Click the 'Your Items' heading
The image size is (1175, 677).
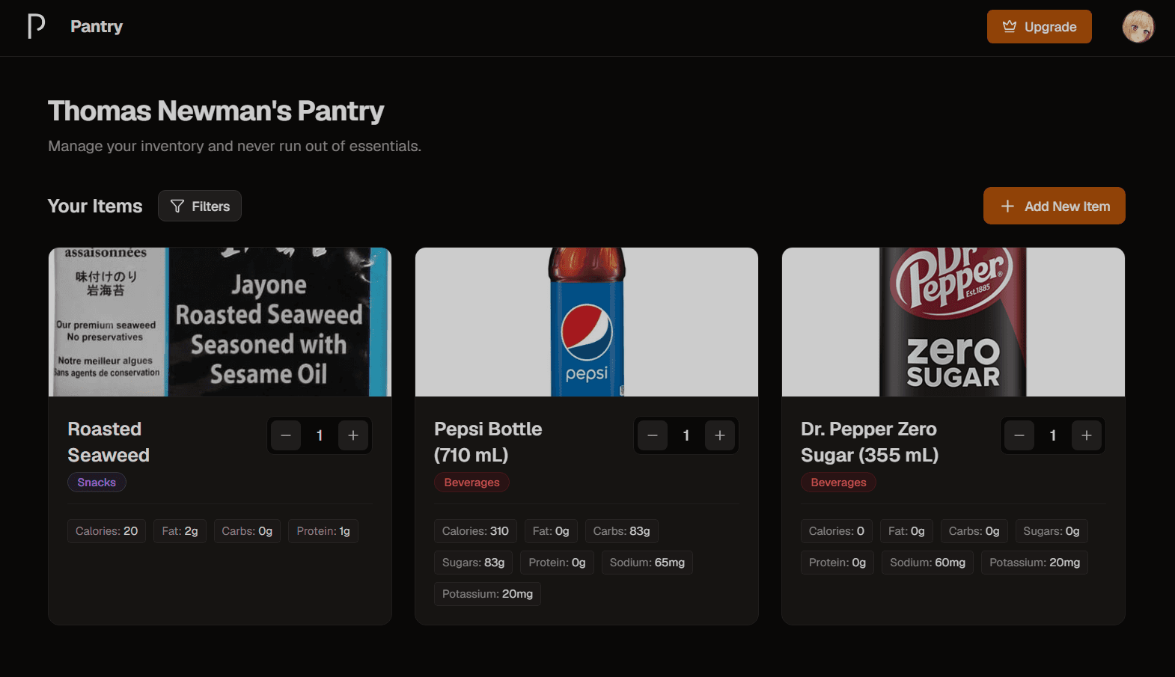click(95, 206)
